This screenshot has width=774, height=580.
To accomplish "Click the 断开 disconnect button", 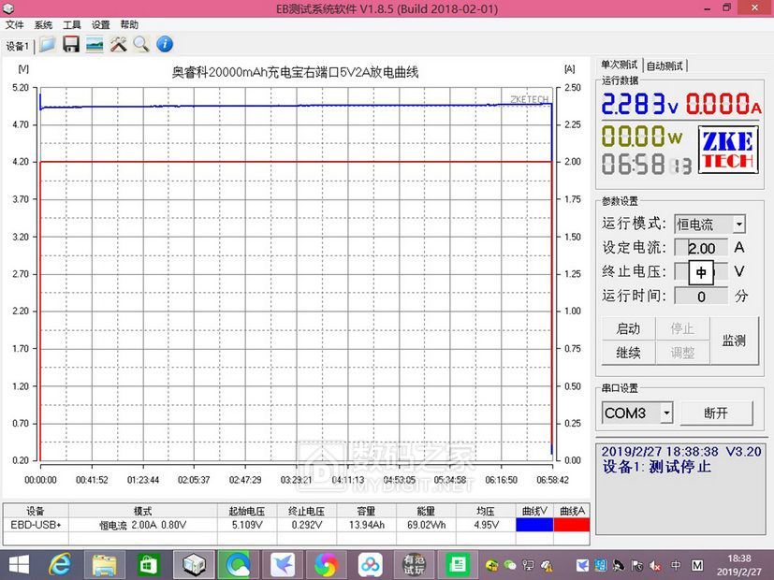I will (715, 413).
